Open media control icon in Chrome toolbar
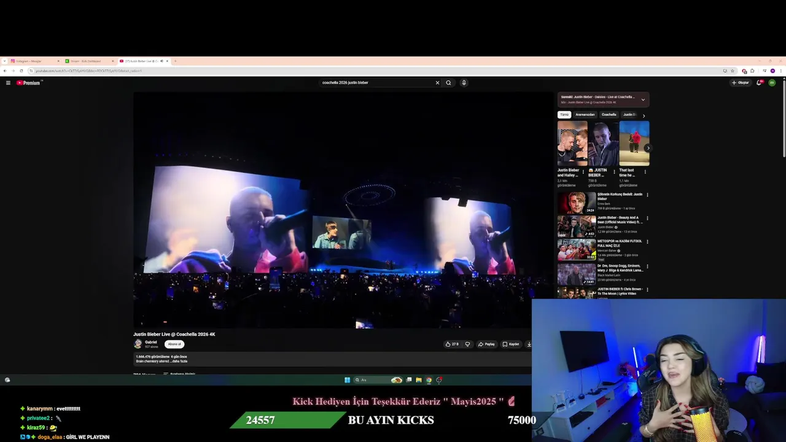The image size is (786, 442). pos(765,71)
